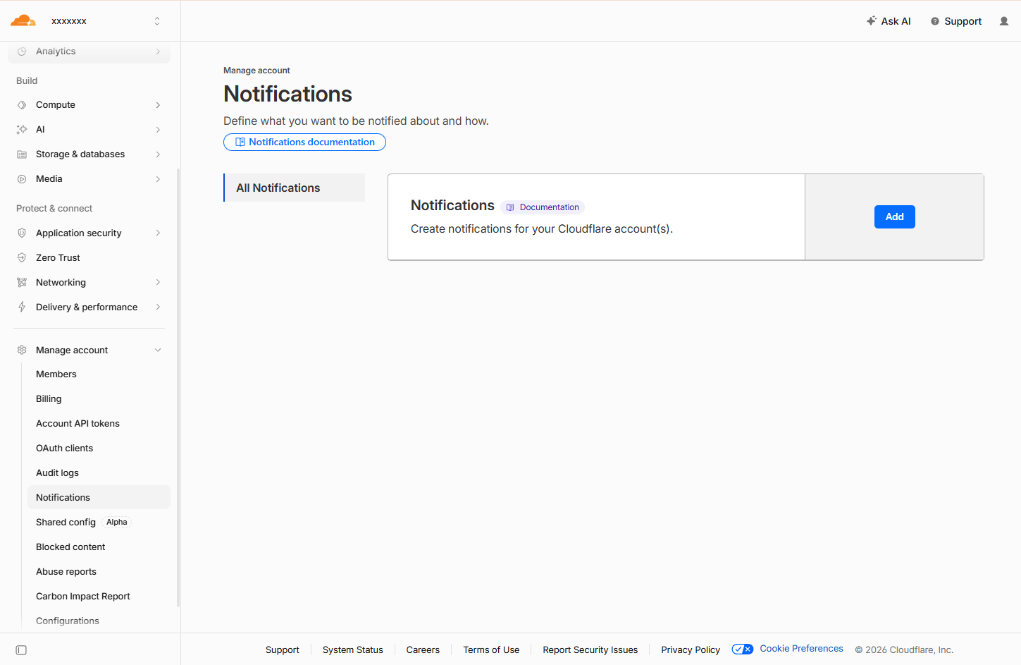Expand the AI menu chevron
The height and width of the screenshot is (665, 1021).
[158, 130]
